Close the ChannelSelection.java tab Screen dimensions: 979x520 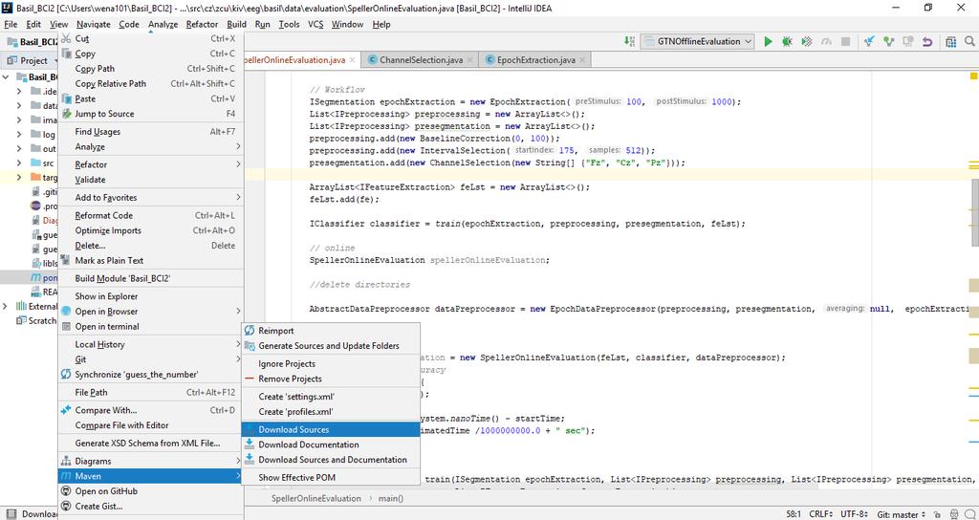tap(470, 60)
